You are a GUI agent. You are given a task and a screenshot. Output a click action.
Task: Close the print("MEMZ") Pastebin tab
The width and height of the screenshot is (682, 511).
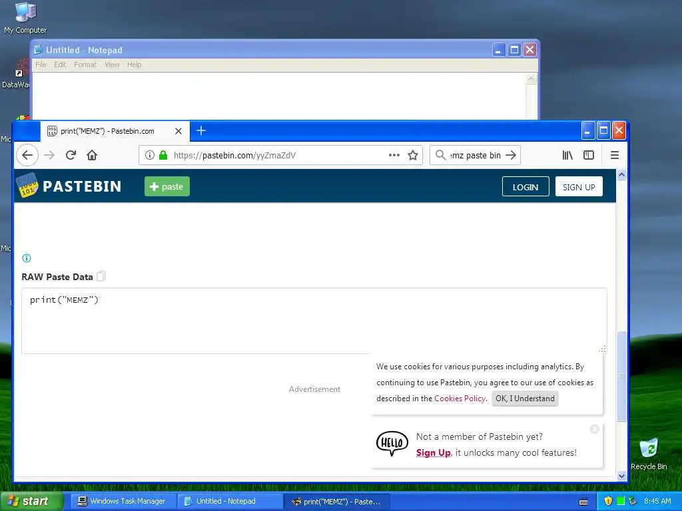[178, 131]
